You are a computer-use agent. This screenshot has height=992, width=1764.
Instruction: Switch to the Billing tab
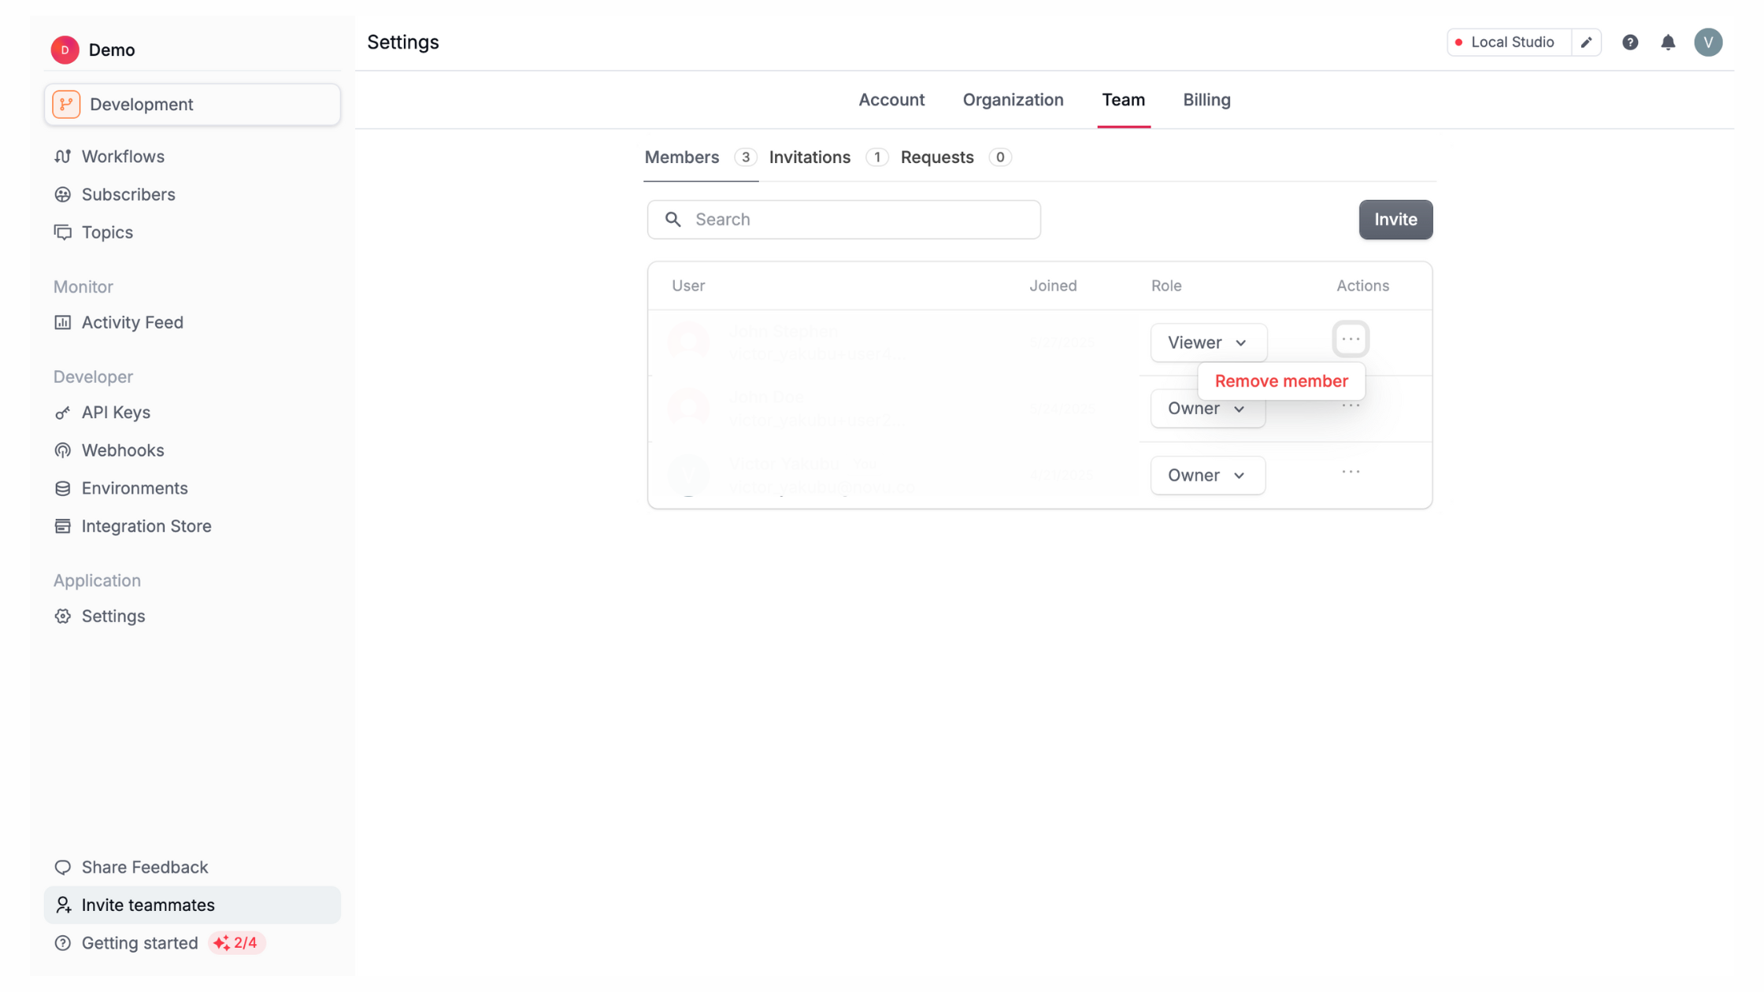click(x=1206, y=100)
